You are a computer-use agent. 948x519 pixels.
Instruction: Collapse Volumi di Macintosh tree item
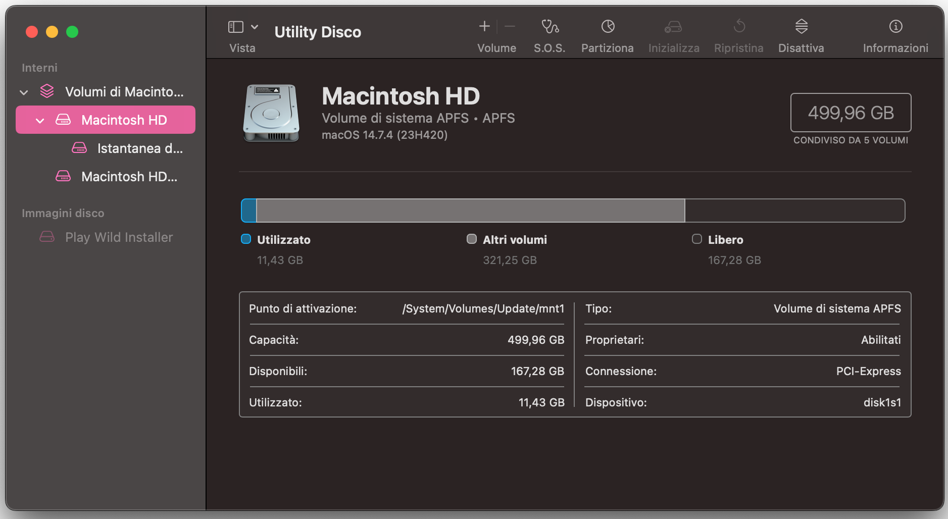tap(23, 91)
